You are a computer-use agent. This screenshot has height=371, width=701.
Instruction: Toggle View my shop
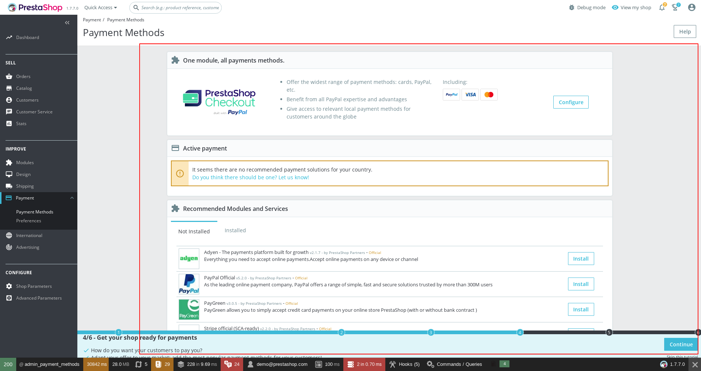(x=631, y=7)
